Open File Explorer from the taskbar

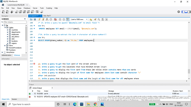tap(88, 104)
